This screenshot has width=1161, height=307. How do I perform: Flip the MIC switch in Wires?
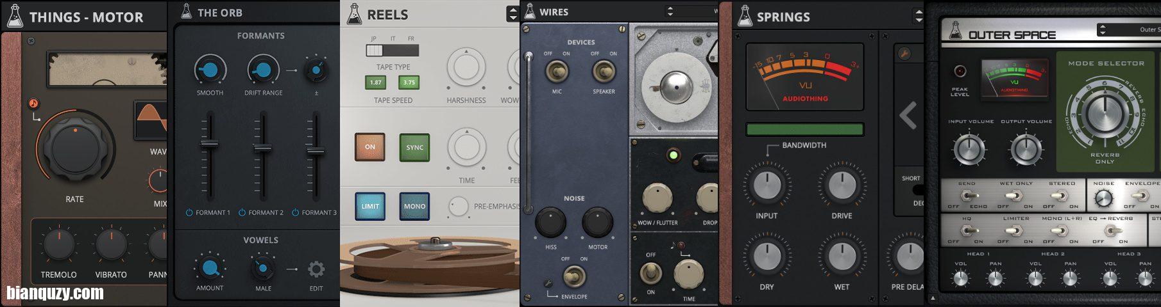point(556,71)
